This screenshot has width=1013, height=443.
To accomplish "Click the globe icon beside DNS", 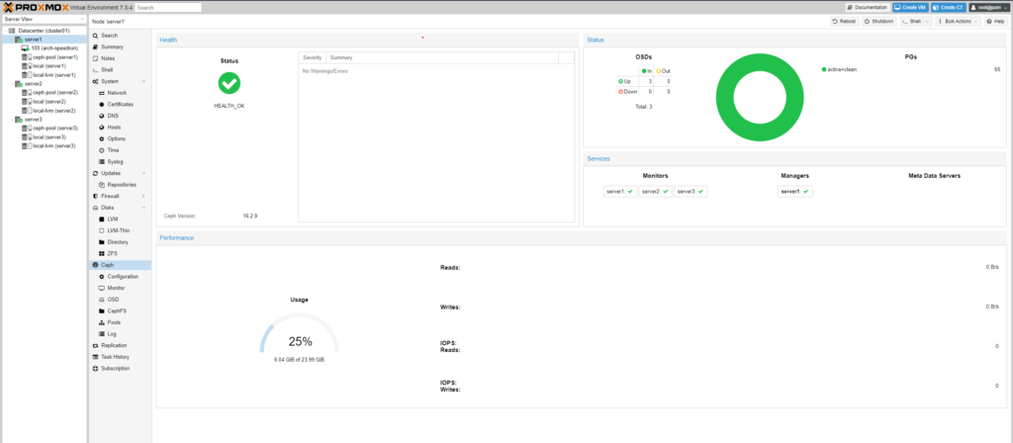I will [x=102, y=116].
